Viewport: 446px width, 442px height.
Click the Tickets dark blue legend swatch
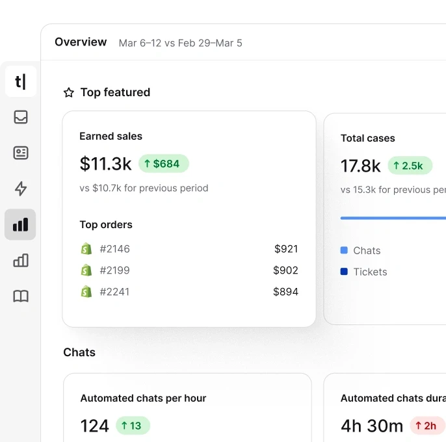point(344,272)
